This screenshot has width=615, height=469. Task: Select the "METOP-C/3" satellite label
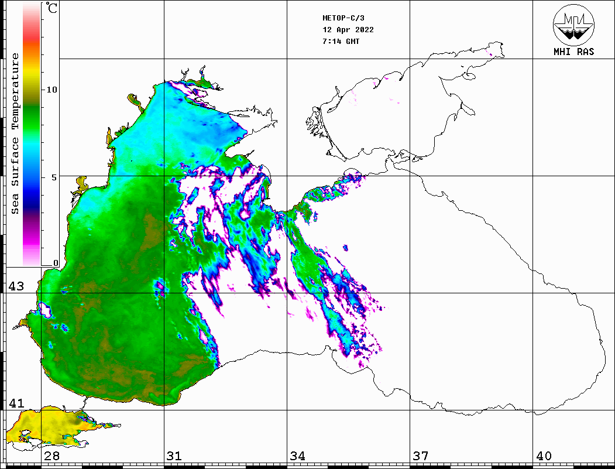(x=343, y=18)
